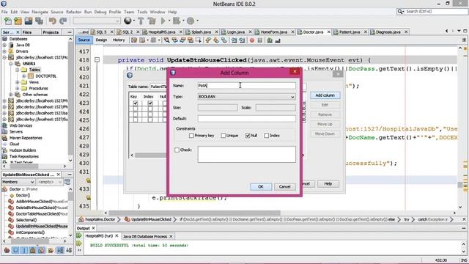Screen dimensions: 469x264
Task: Click the green Run Project arrow
Action: (163, 21)
